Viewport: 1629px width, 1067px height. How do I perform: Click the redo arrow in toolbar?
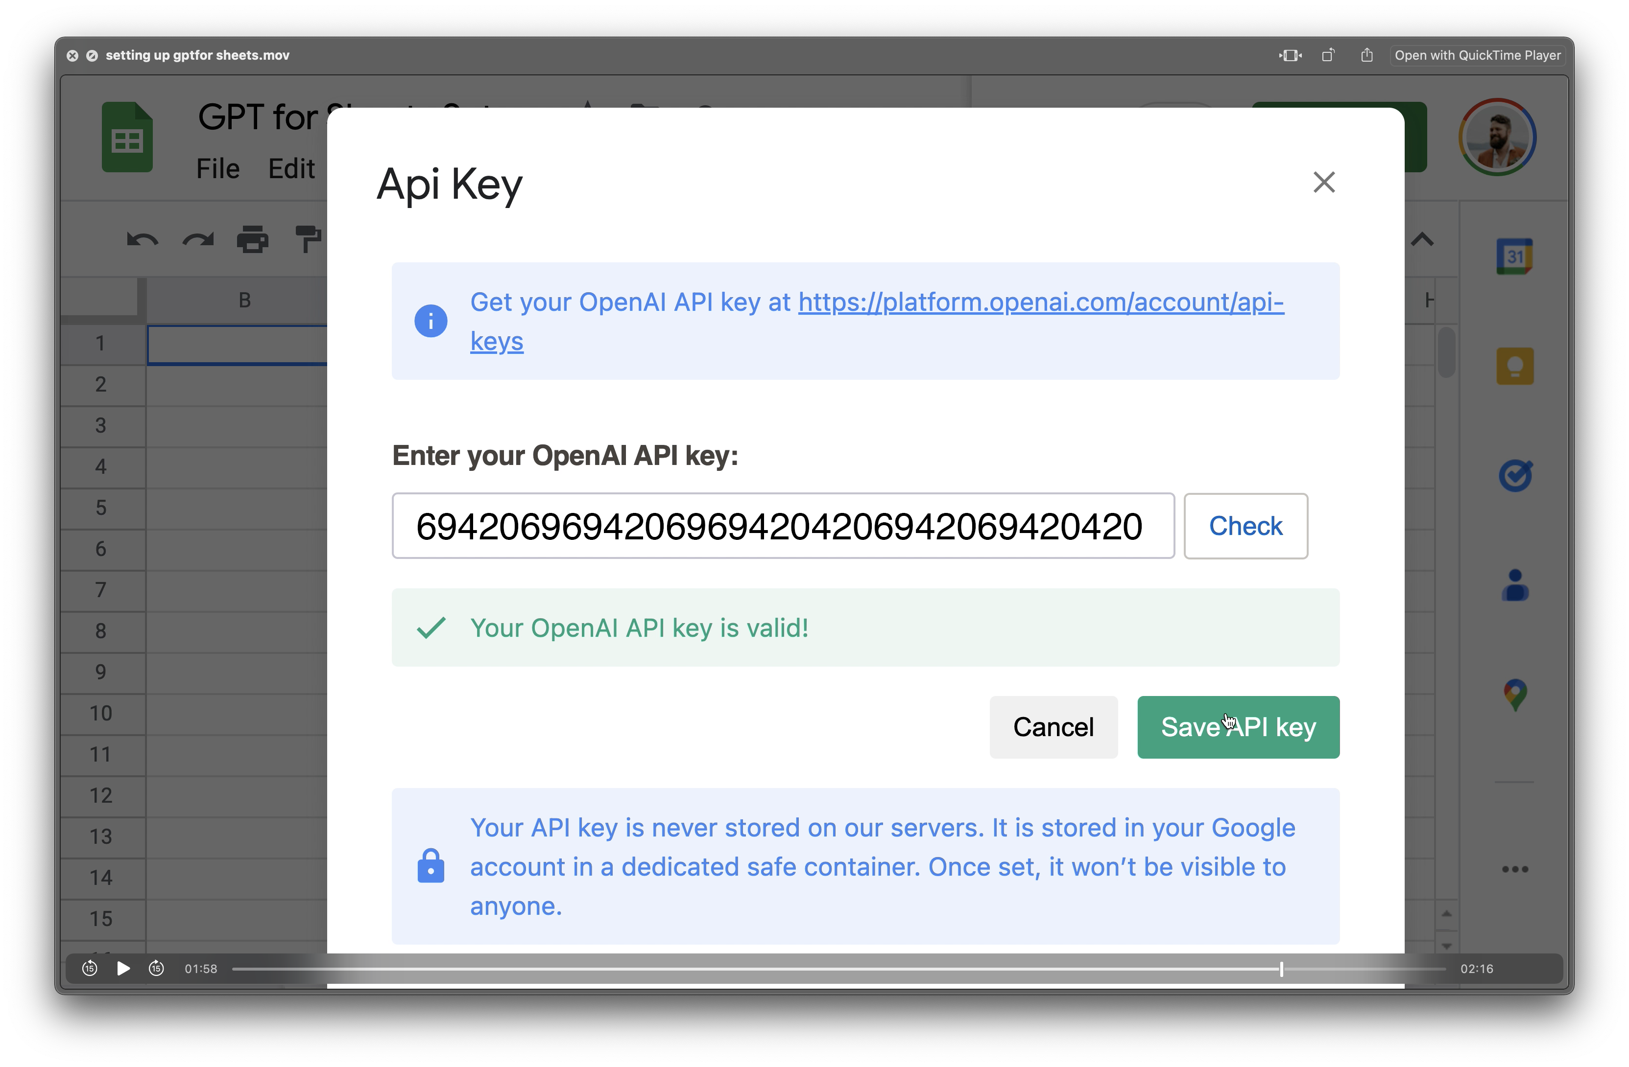[198, 240]
